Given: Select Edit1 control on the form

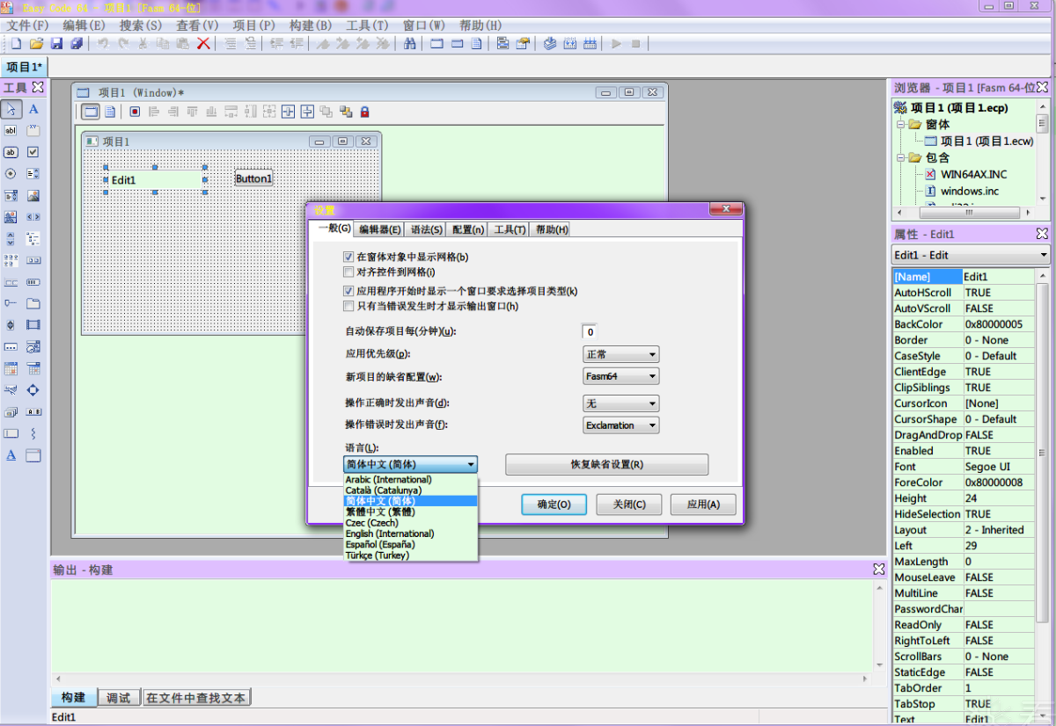Looking at the screenshot, I should (155, 179).
